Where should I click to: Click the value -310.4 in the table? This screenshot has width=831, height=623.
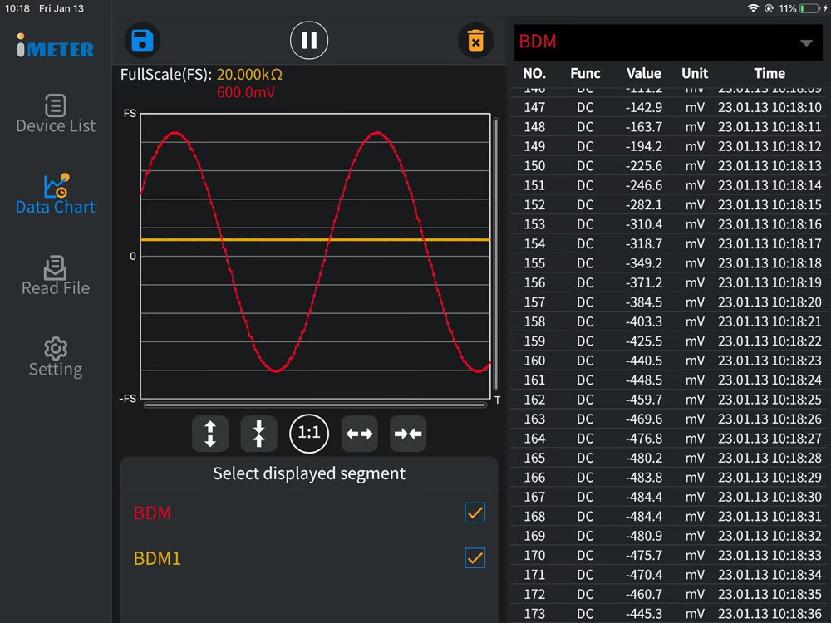pos(643,224)
